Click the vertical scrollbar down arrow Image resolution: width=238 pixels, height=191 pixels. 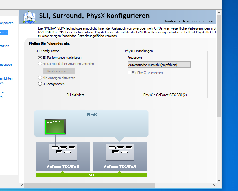coord(219,181)
